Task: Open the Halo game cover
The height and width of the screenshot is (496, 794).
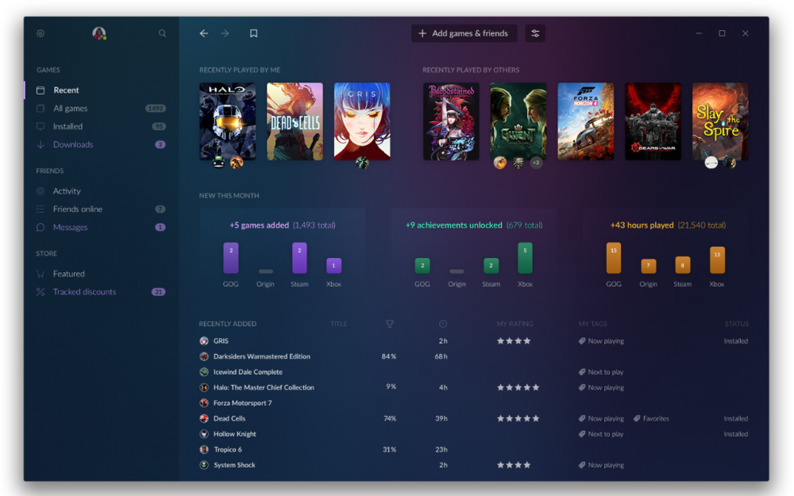Action: click(227, 121)
